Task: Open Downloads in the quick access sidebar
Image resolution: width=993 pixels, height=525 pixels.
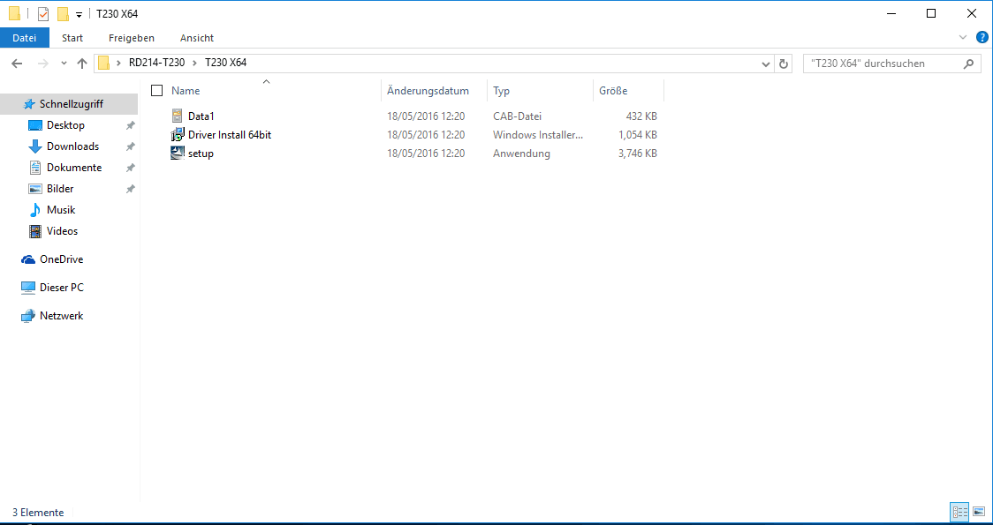Action: point(72,146)
